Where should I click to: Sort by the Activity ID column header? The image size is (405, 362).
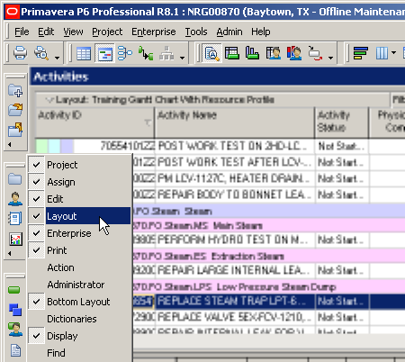pos(94,122)
